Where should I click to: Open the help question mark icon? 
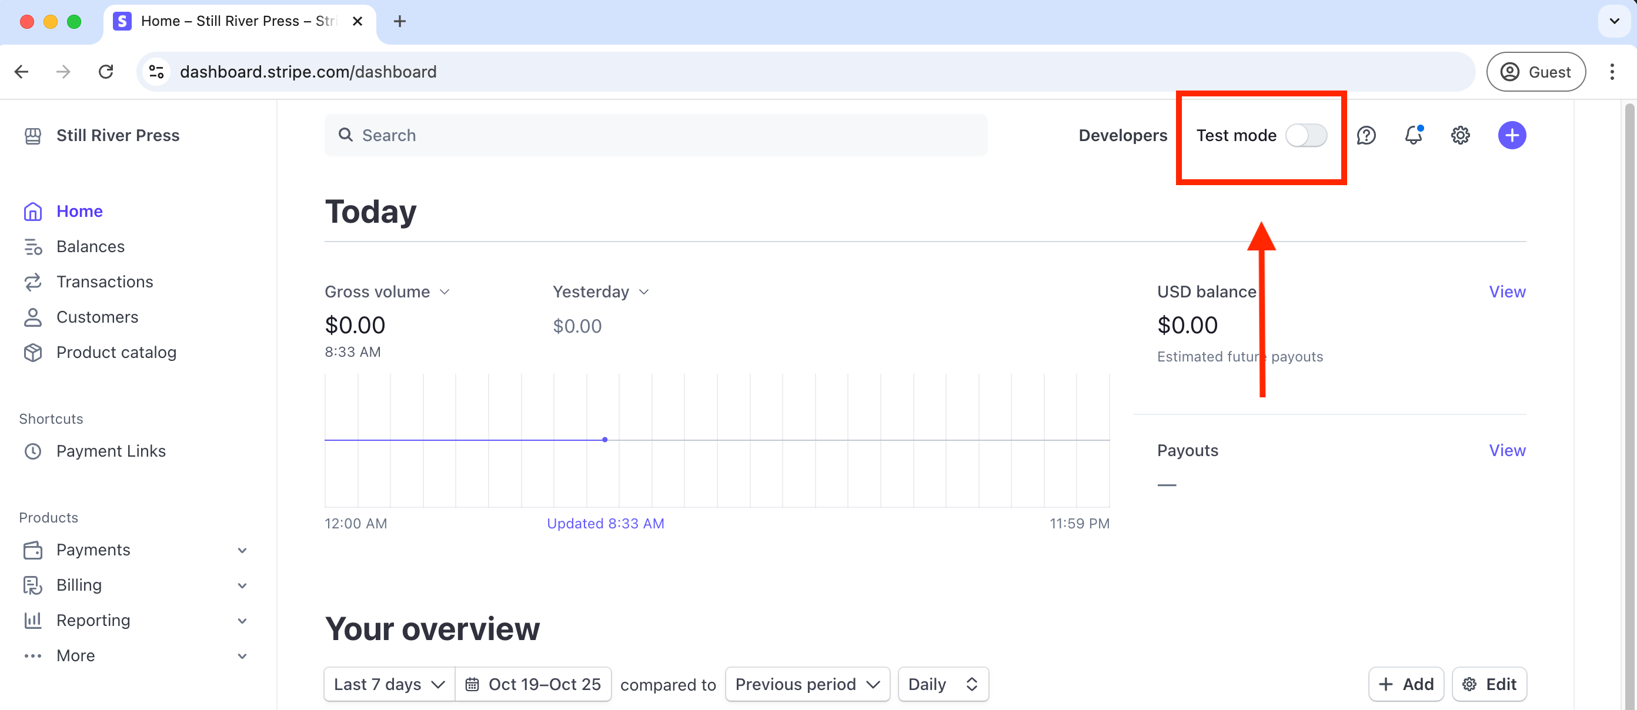[x=1367, y=135]
